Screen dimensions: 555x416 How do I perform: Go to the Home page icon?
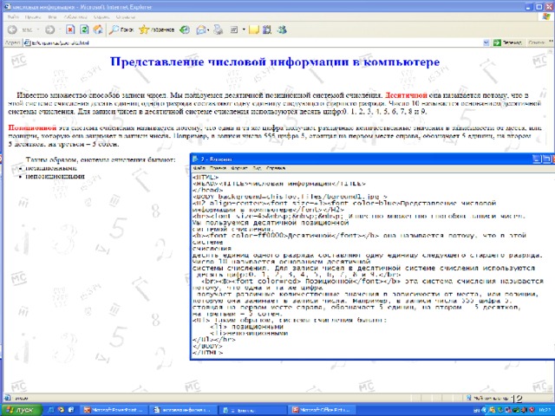(96, 29)
